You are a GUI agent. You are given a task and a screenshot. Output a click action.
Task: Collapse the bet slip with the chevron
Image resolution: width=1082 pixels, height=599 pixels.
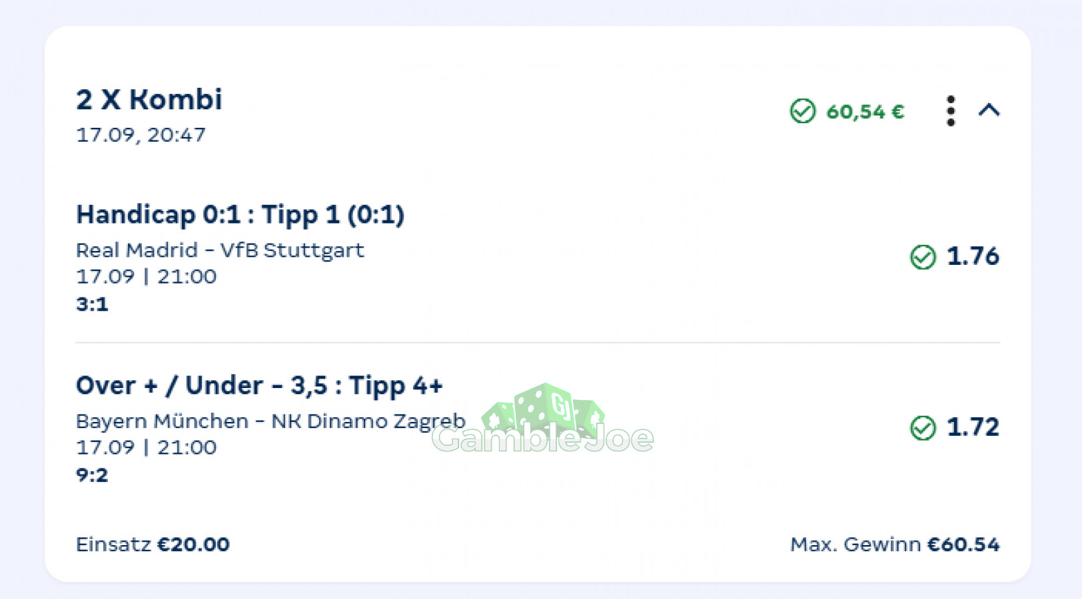pos(989,110)
